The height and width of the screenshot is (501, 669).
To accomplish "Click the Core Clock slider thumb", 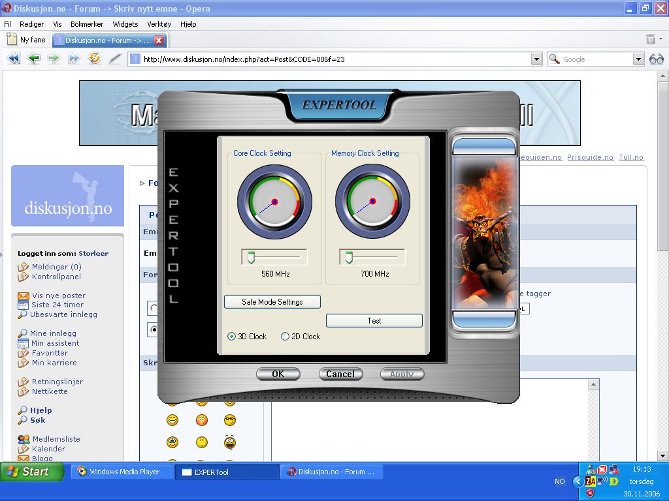I will point(251,257).
